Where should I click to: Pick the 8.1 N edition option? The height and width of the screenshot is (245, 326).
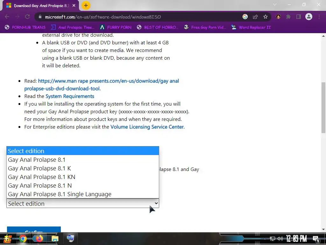tap(83, 185)
